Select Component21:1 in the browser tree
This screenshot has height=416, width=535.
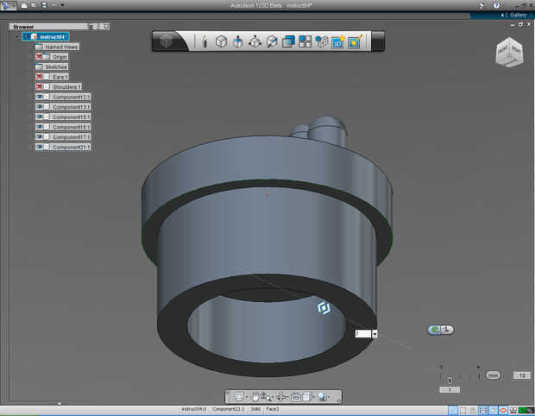[x=71, y=148]
